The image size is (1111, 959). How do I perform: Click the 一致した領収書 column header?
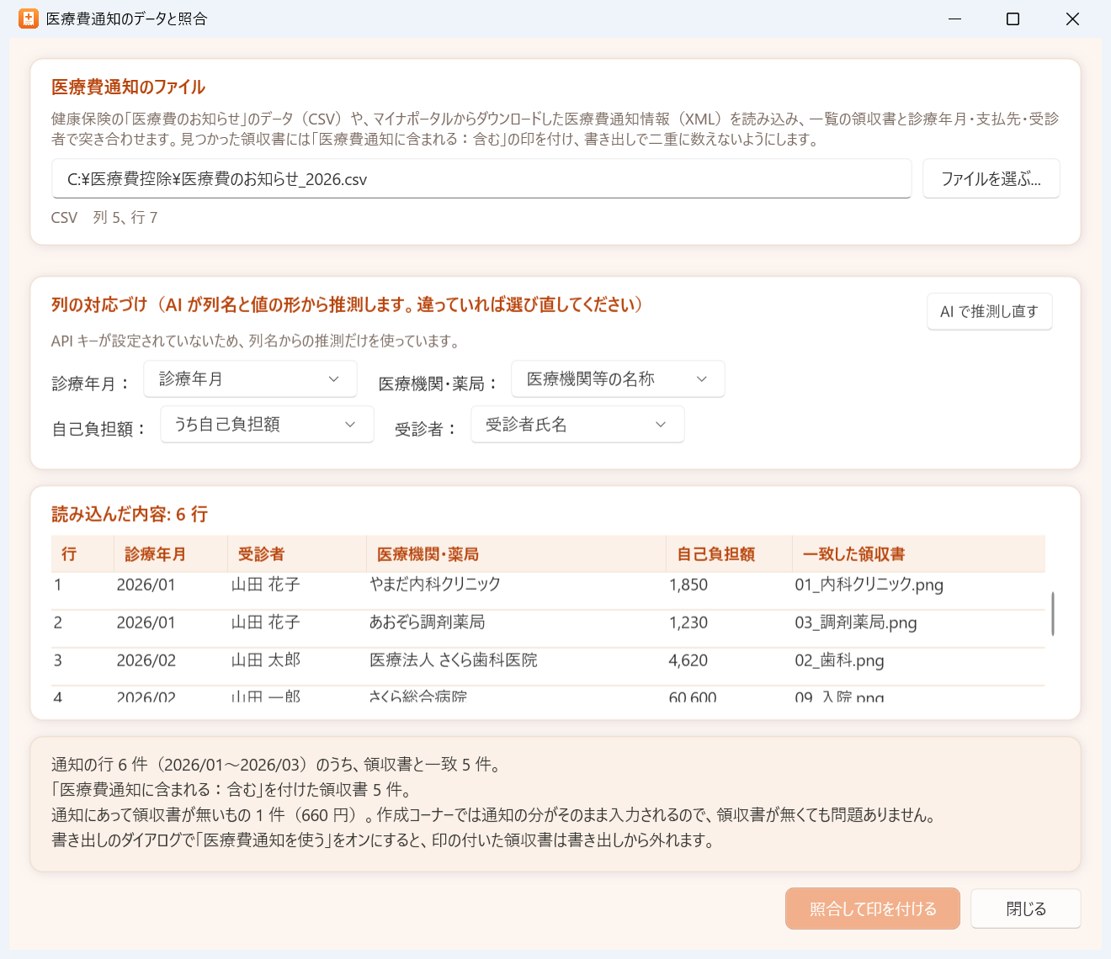(x=918, y=554)
